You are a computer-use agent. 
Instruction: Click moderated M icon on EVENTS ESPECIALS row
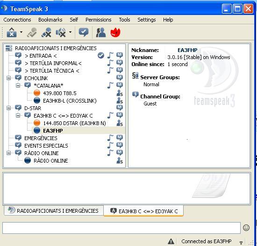[120, 145]
